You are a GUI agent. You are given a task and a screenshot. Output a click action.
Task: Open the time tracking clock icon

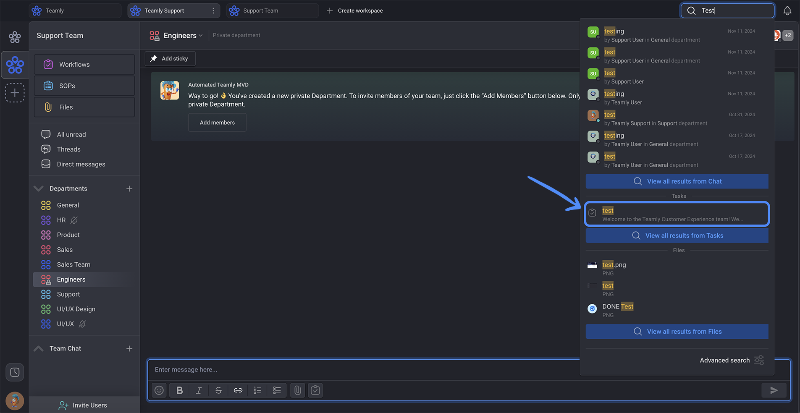pyautogui.click(x=15, y=372)
